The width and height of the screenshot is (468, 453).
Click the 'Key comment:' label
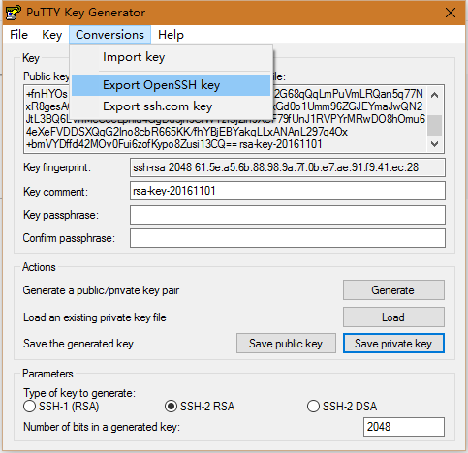pos(55,192)
